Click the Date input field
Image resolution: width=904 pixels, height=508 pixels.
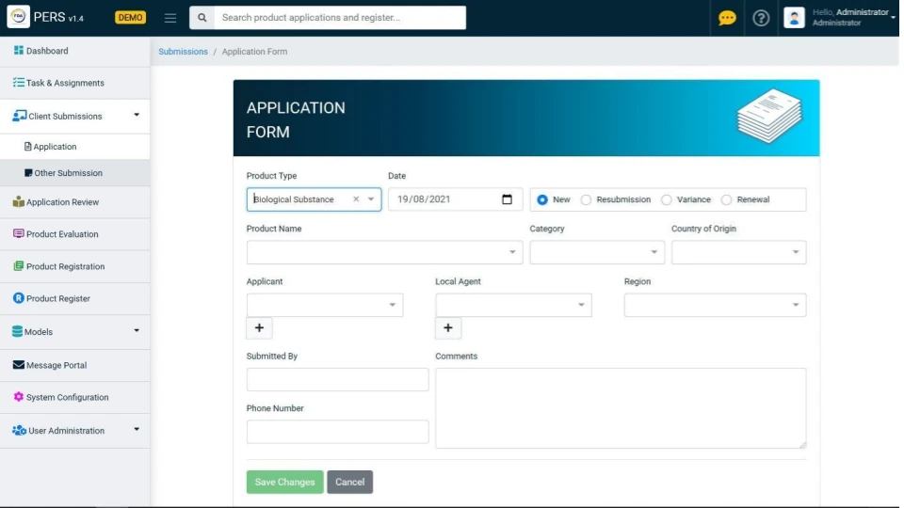click(x=456, y=199)
